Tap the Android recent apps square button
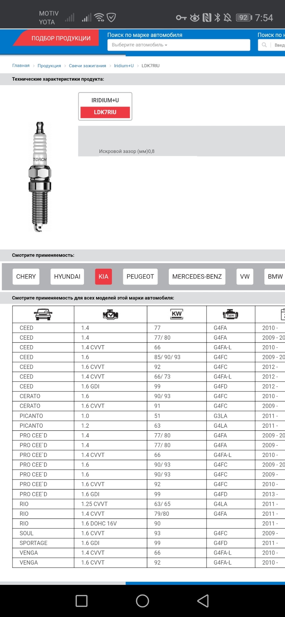Image resolution: width=285 pixels, height=617 pixels. 81,601
